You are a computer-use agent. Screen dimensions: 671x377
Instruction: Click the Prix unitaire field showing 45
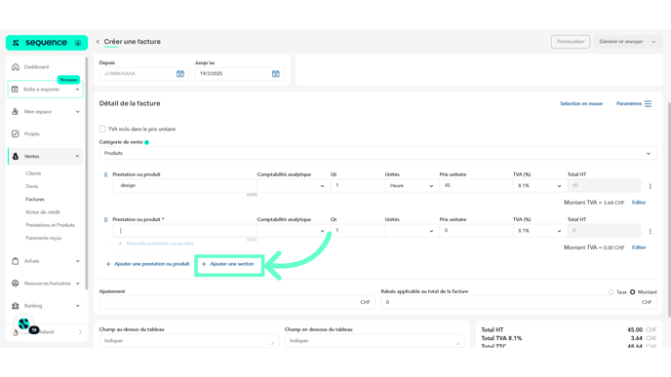coord(476,185)
